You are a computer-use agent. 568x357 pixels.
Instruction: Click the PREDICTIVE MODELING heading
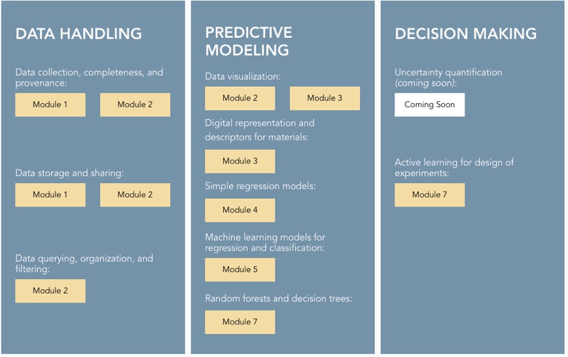click(x=249, y=41)
